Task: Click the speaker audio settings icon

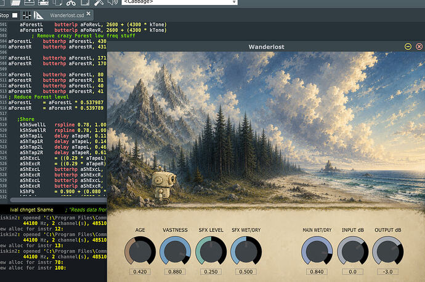Action: tap(113, 2)
